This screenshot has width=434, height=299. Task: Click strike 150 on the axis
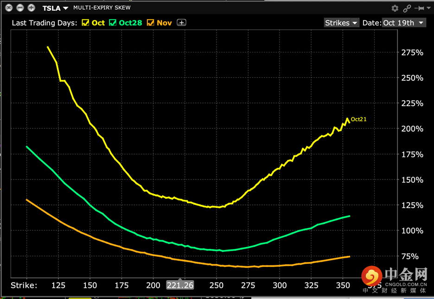point(90,285)
